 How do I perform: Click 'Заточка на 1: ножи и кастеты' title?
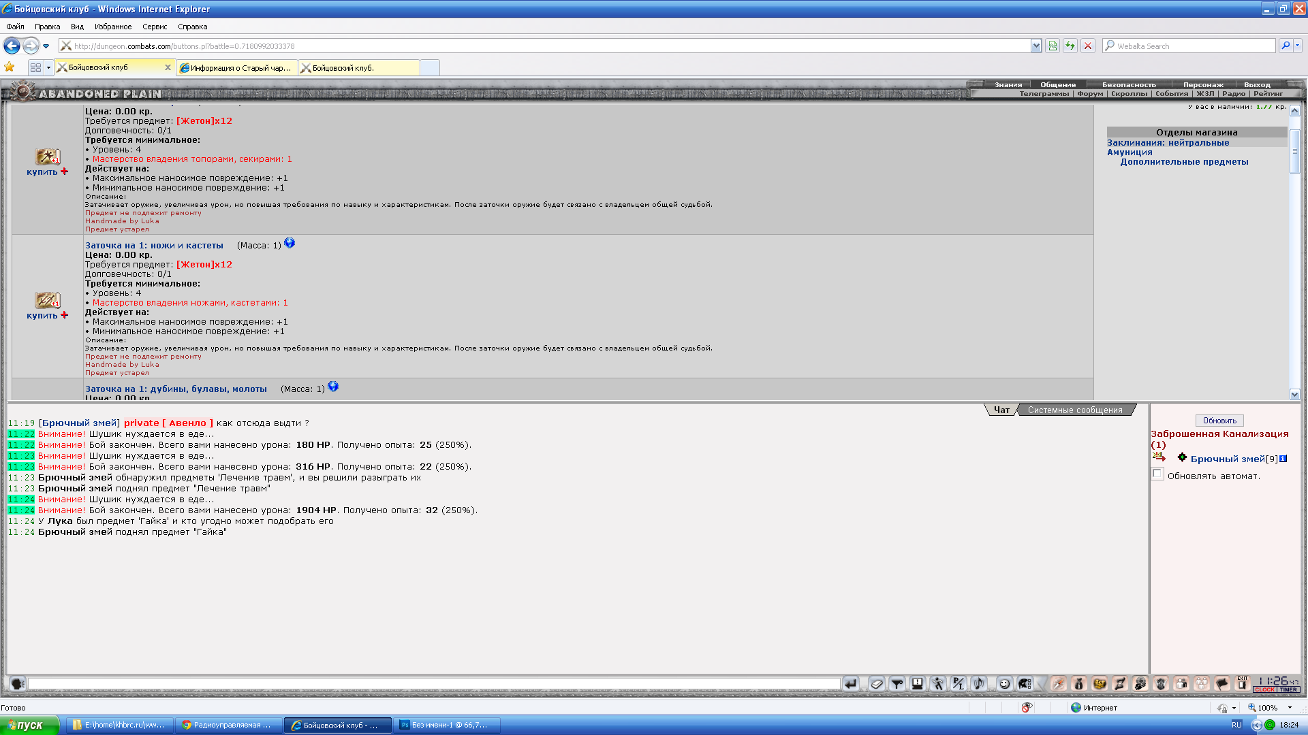pos(154,245)
